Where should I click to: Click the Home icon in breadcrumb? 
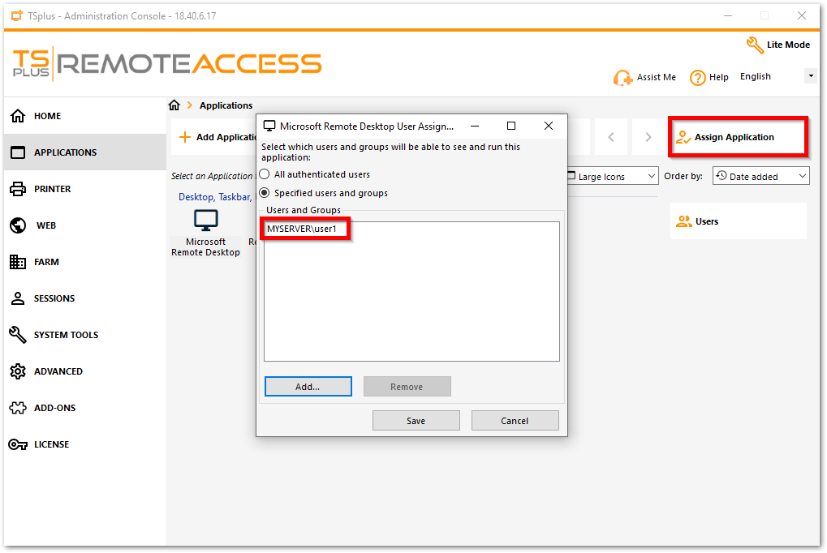[x=174, y=105]
